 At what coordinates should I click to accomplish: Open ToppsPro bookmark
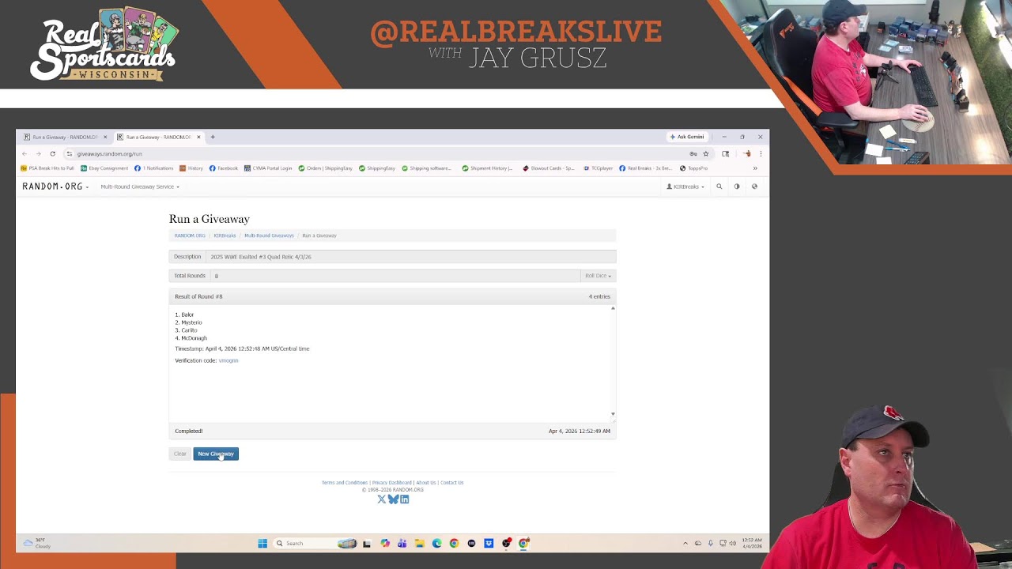coord(693,168)
